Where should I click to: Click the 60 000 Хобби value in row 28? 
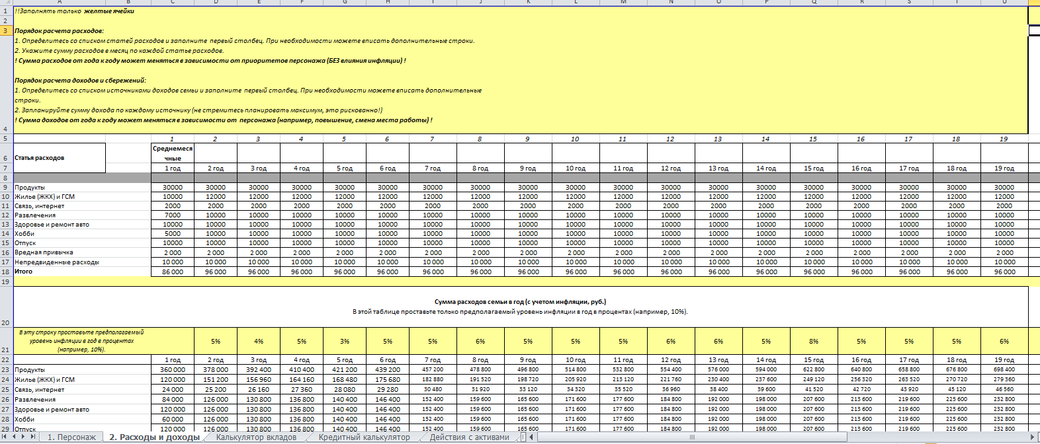click(x=173, y=419)
